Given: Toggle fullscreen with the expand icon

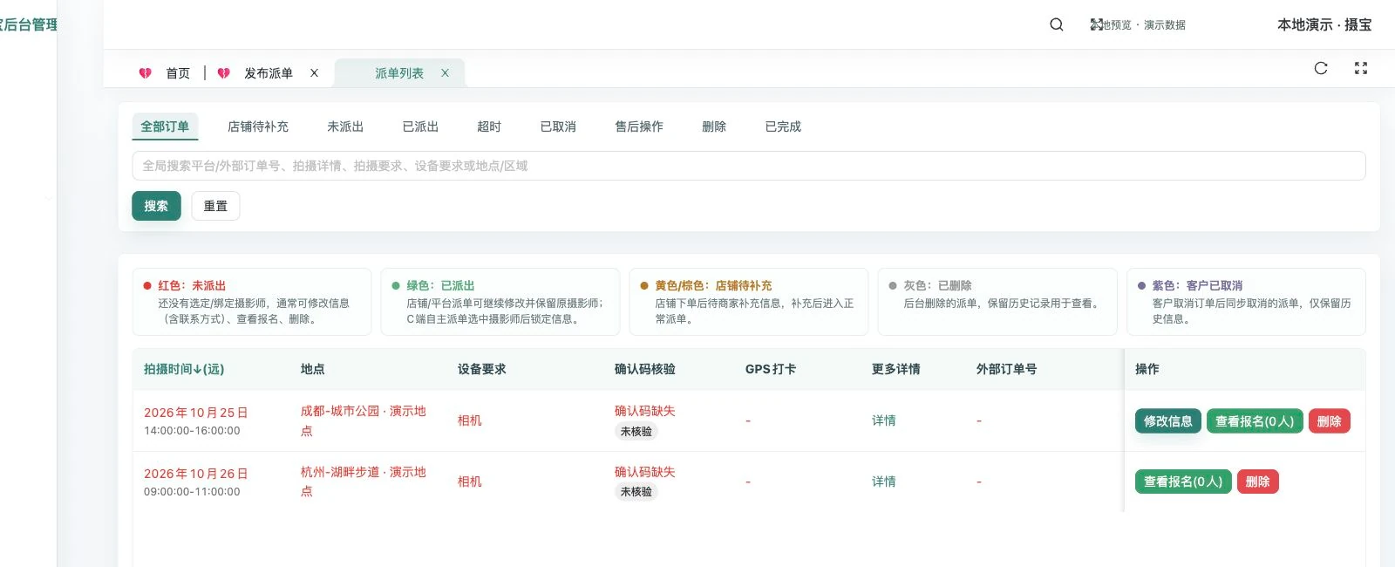Looking at the screenshot, I should (1360, 68).
